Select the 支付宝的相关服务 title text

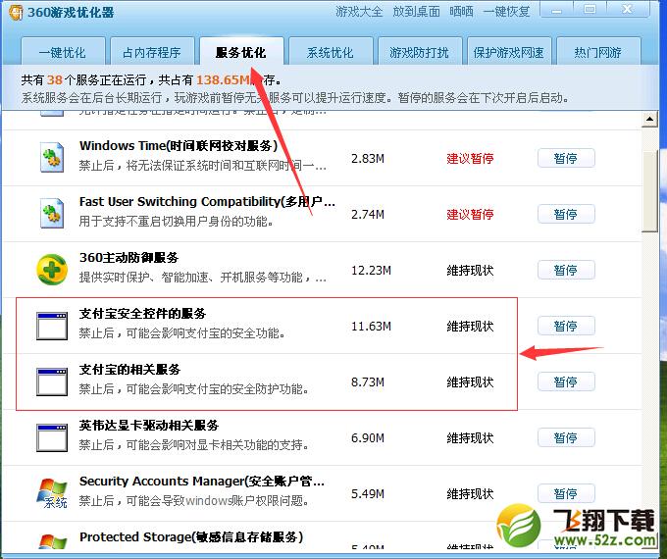pos(129,370)
